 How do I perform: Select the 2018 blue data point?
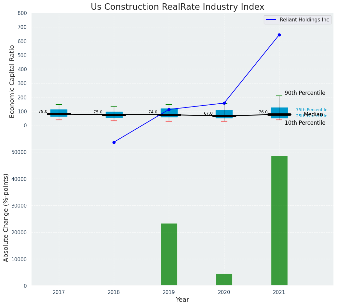point(114,142)
